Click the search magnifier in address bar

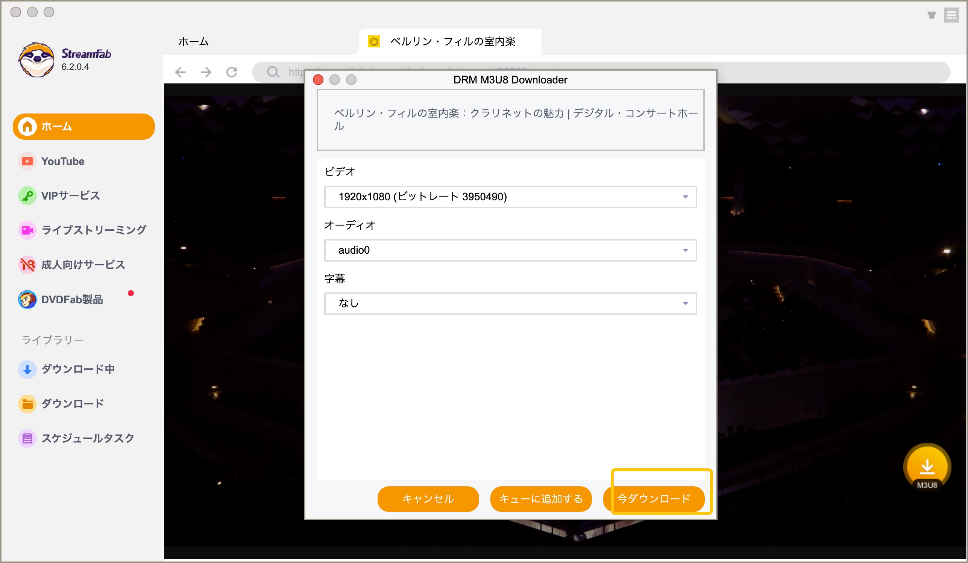click(273, 72)
